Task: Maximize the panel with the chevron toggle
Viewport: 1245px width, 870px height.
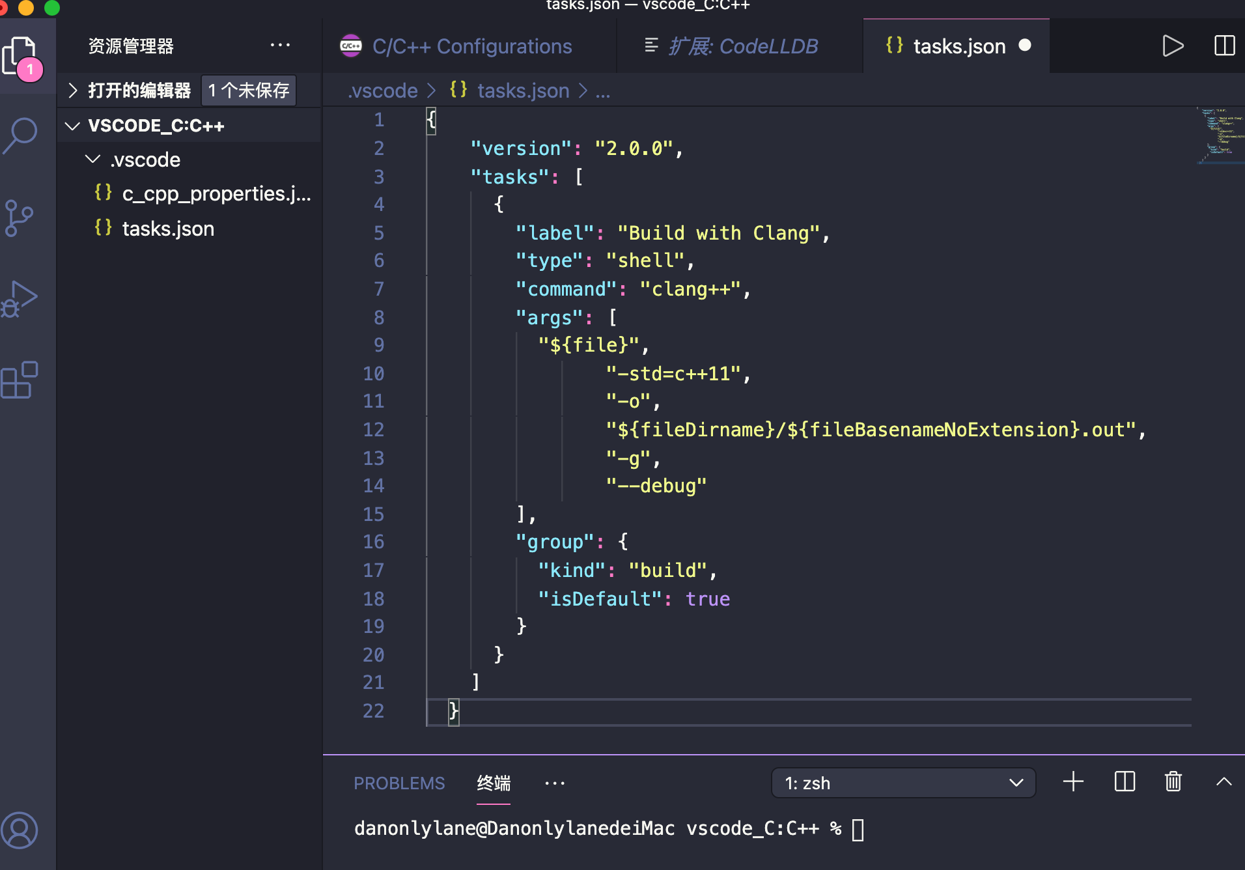Action: point(1225,783)
